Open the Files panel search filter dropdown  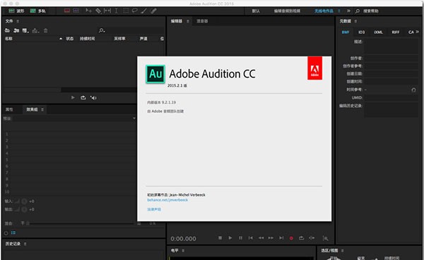tap(102, 30)
